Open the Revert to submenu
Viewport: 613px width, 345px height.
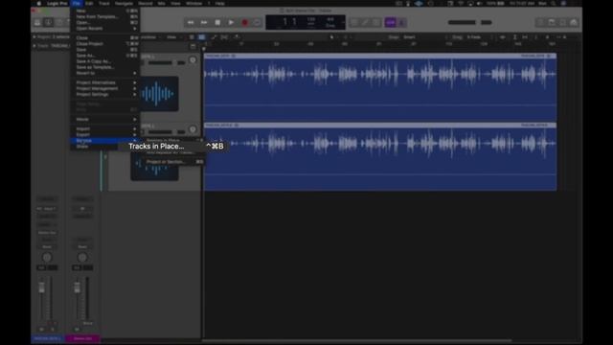tap(105, 73)
